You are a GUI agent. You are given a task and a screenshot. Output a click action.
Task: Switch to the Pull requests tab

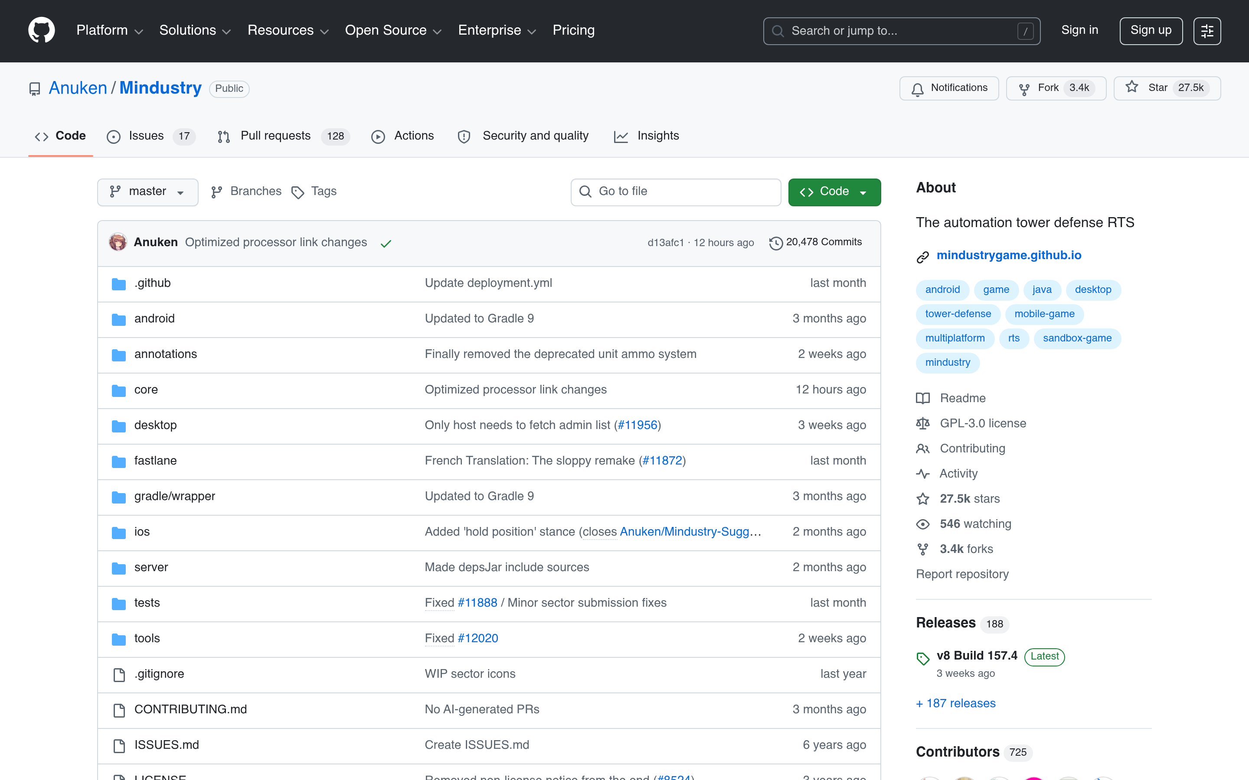[283, 136]
